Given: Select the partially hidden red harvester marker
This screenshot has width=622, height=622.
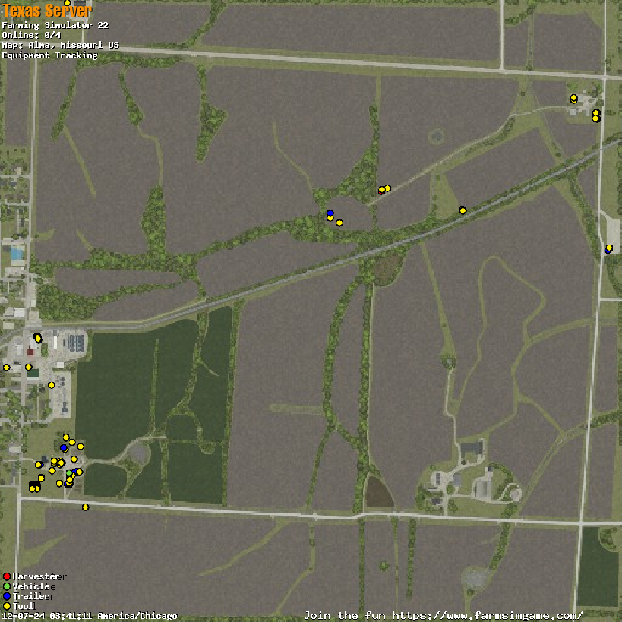Looking at the screenshot, I should [x=381, y=191].
